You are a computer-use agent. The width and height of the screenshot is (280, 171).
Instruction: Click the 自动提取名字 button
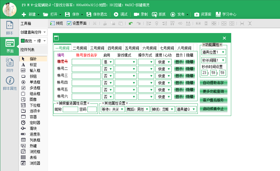click(x=214, y=83)
